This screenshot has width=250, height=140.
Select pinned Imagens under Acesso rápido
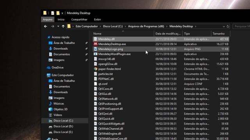59,60
